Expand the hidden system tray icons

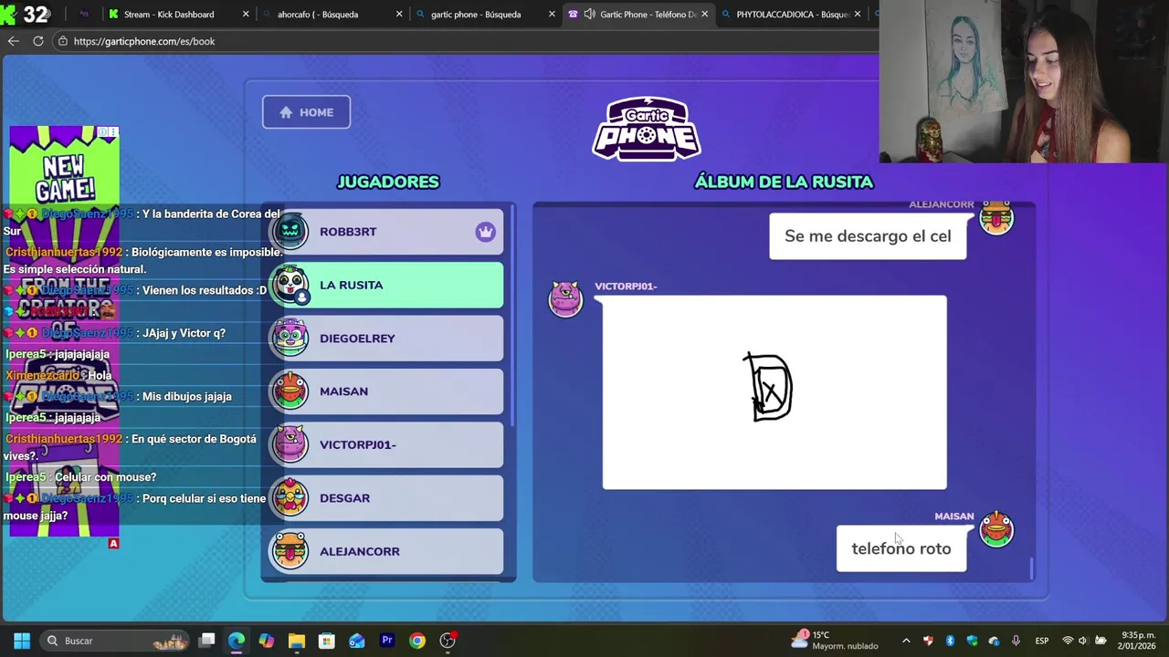coord(906,641)
